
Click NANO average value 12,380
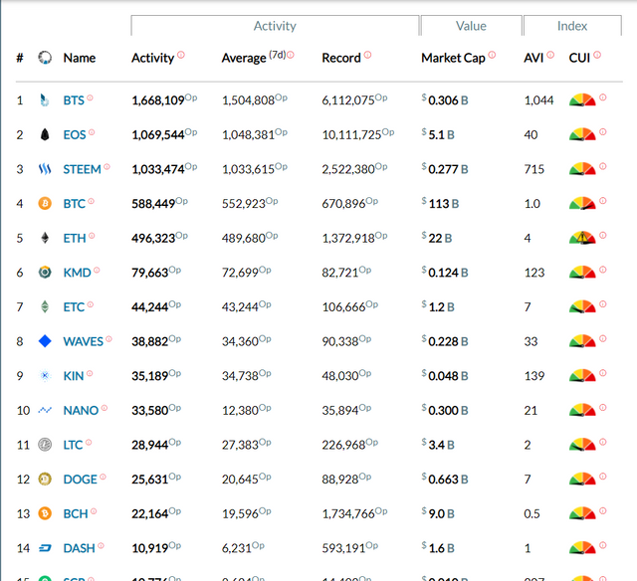pyautogui.click(x=240, y=411)
